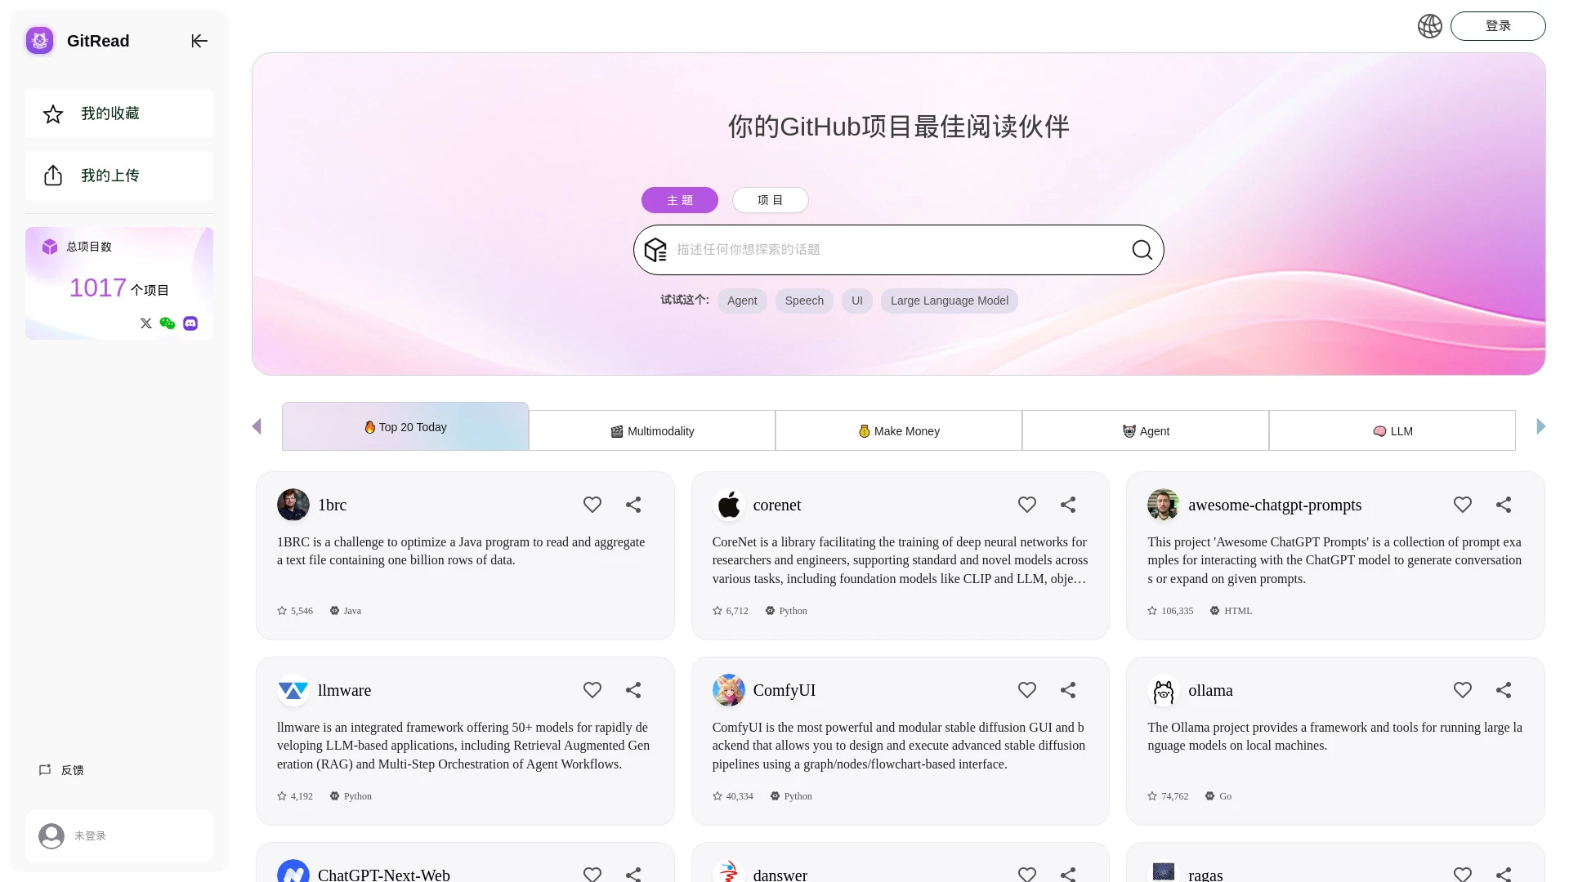Toggle the 项目 tab selection
The image size is (1569, 882).
coord(771,200)
